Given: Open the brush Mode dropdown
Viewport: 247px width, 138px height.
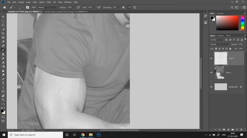Looking at the screenshot, I should (x=47, y=7).
